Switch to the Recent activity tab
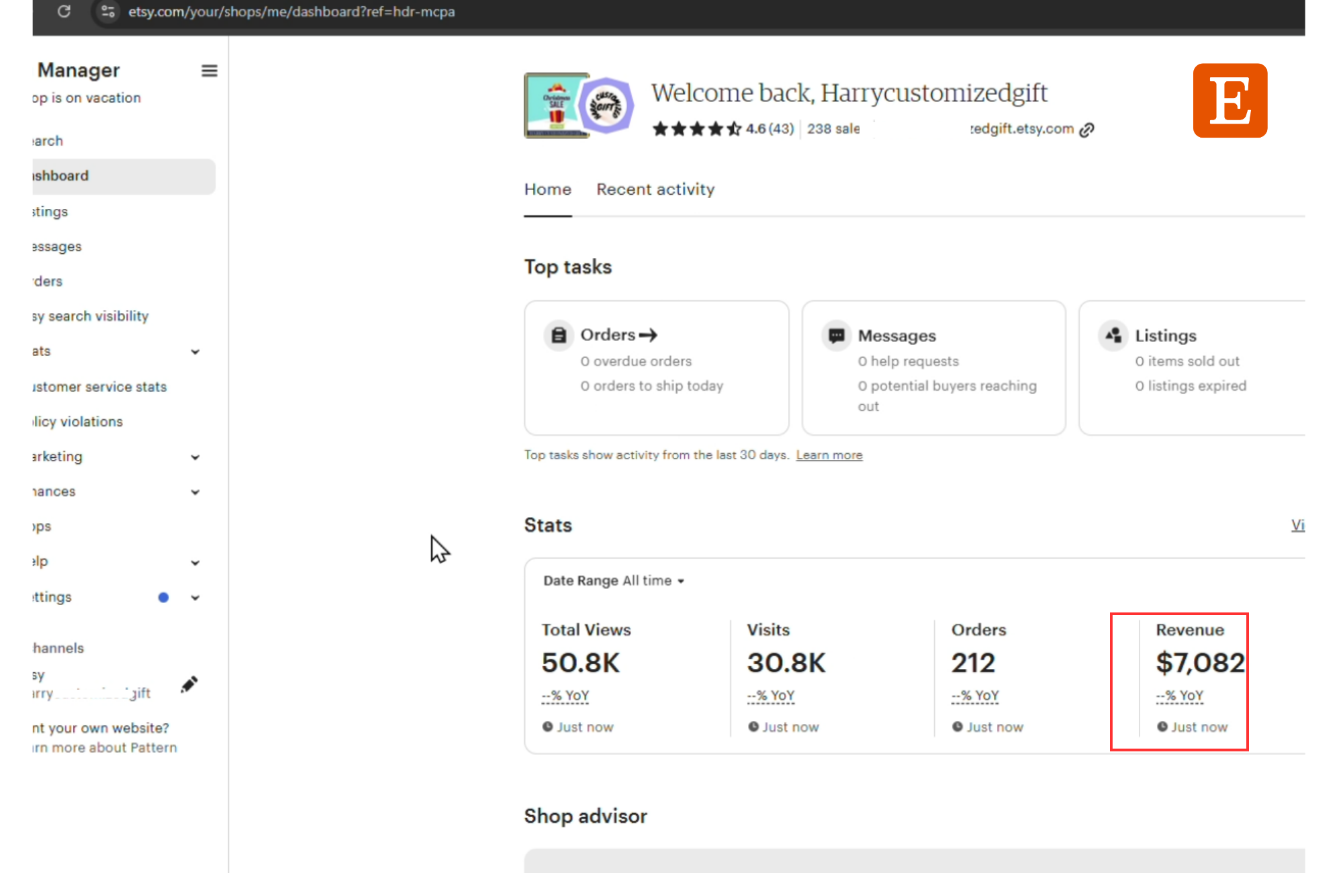The height and width of the screenshot is (873, 1343). point(655,189)
